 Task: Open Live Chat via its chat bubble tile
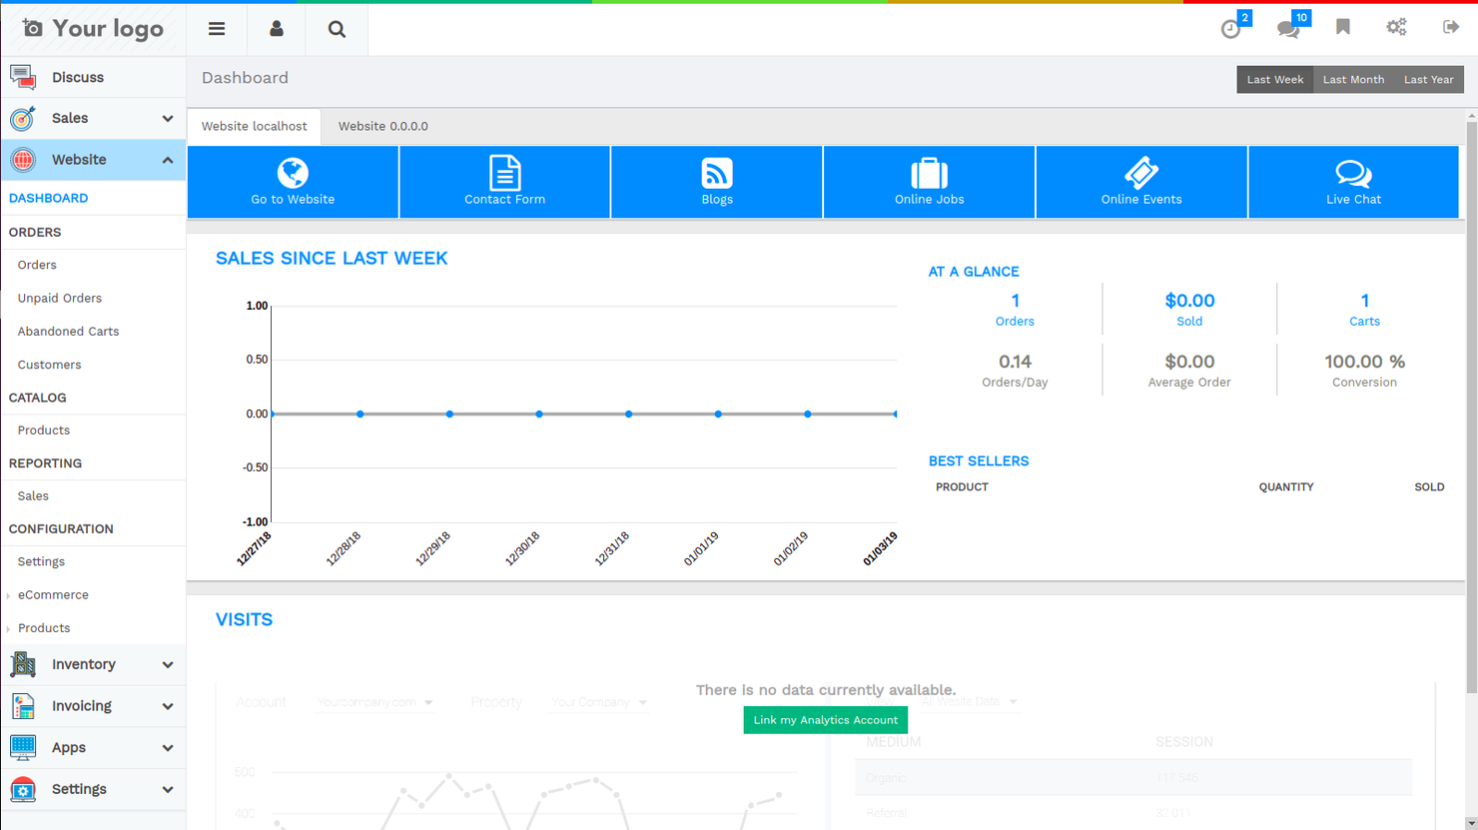click(x=1353, y=182)
